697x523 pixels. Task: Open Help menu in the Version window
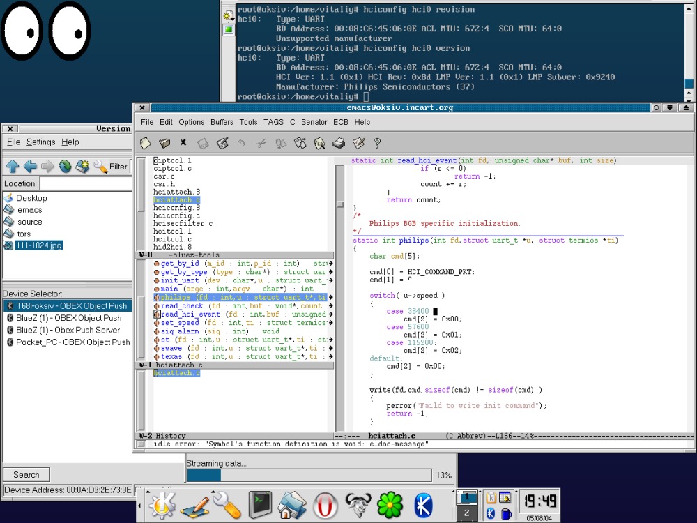[x=70, y=142]
